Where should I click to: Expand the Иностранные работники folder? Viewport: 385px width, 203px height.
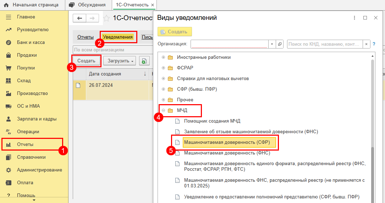(163, 57)
